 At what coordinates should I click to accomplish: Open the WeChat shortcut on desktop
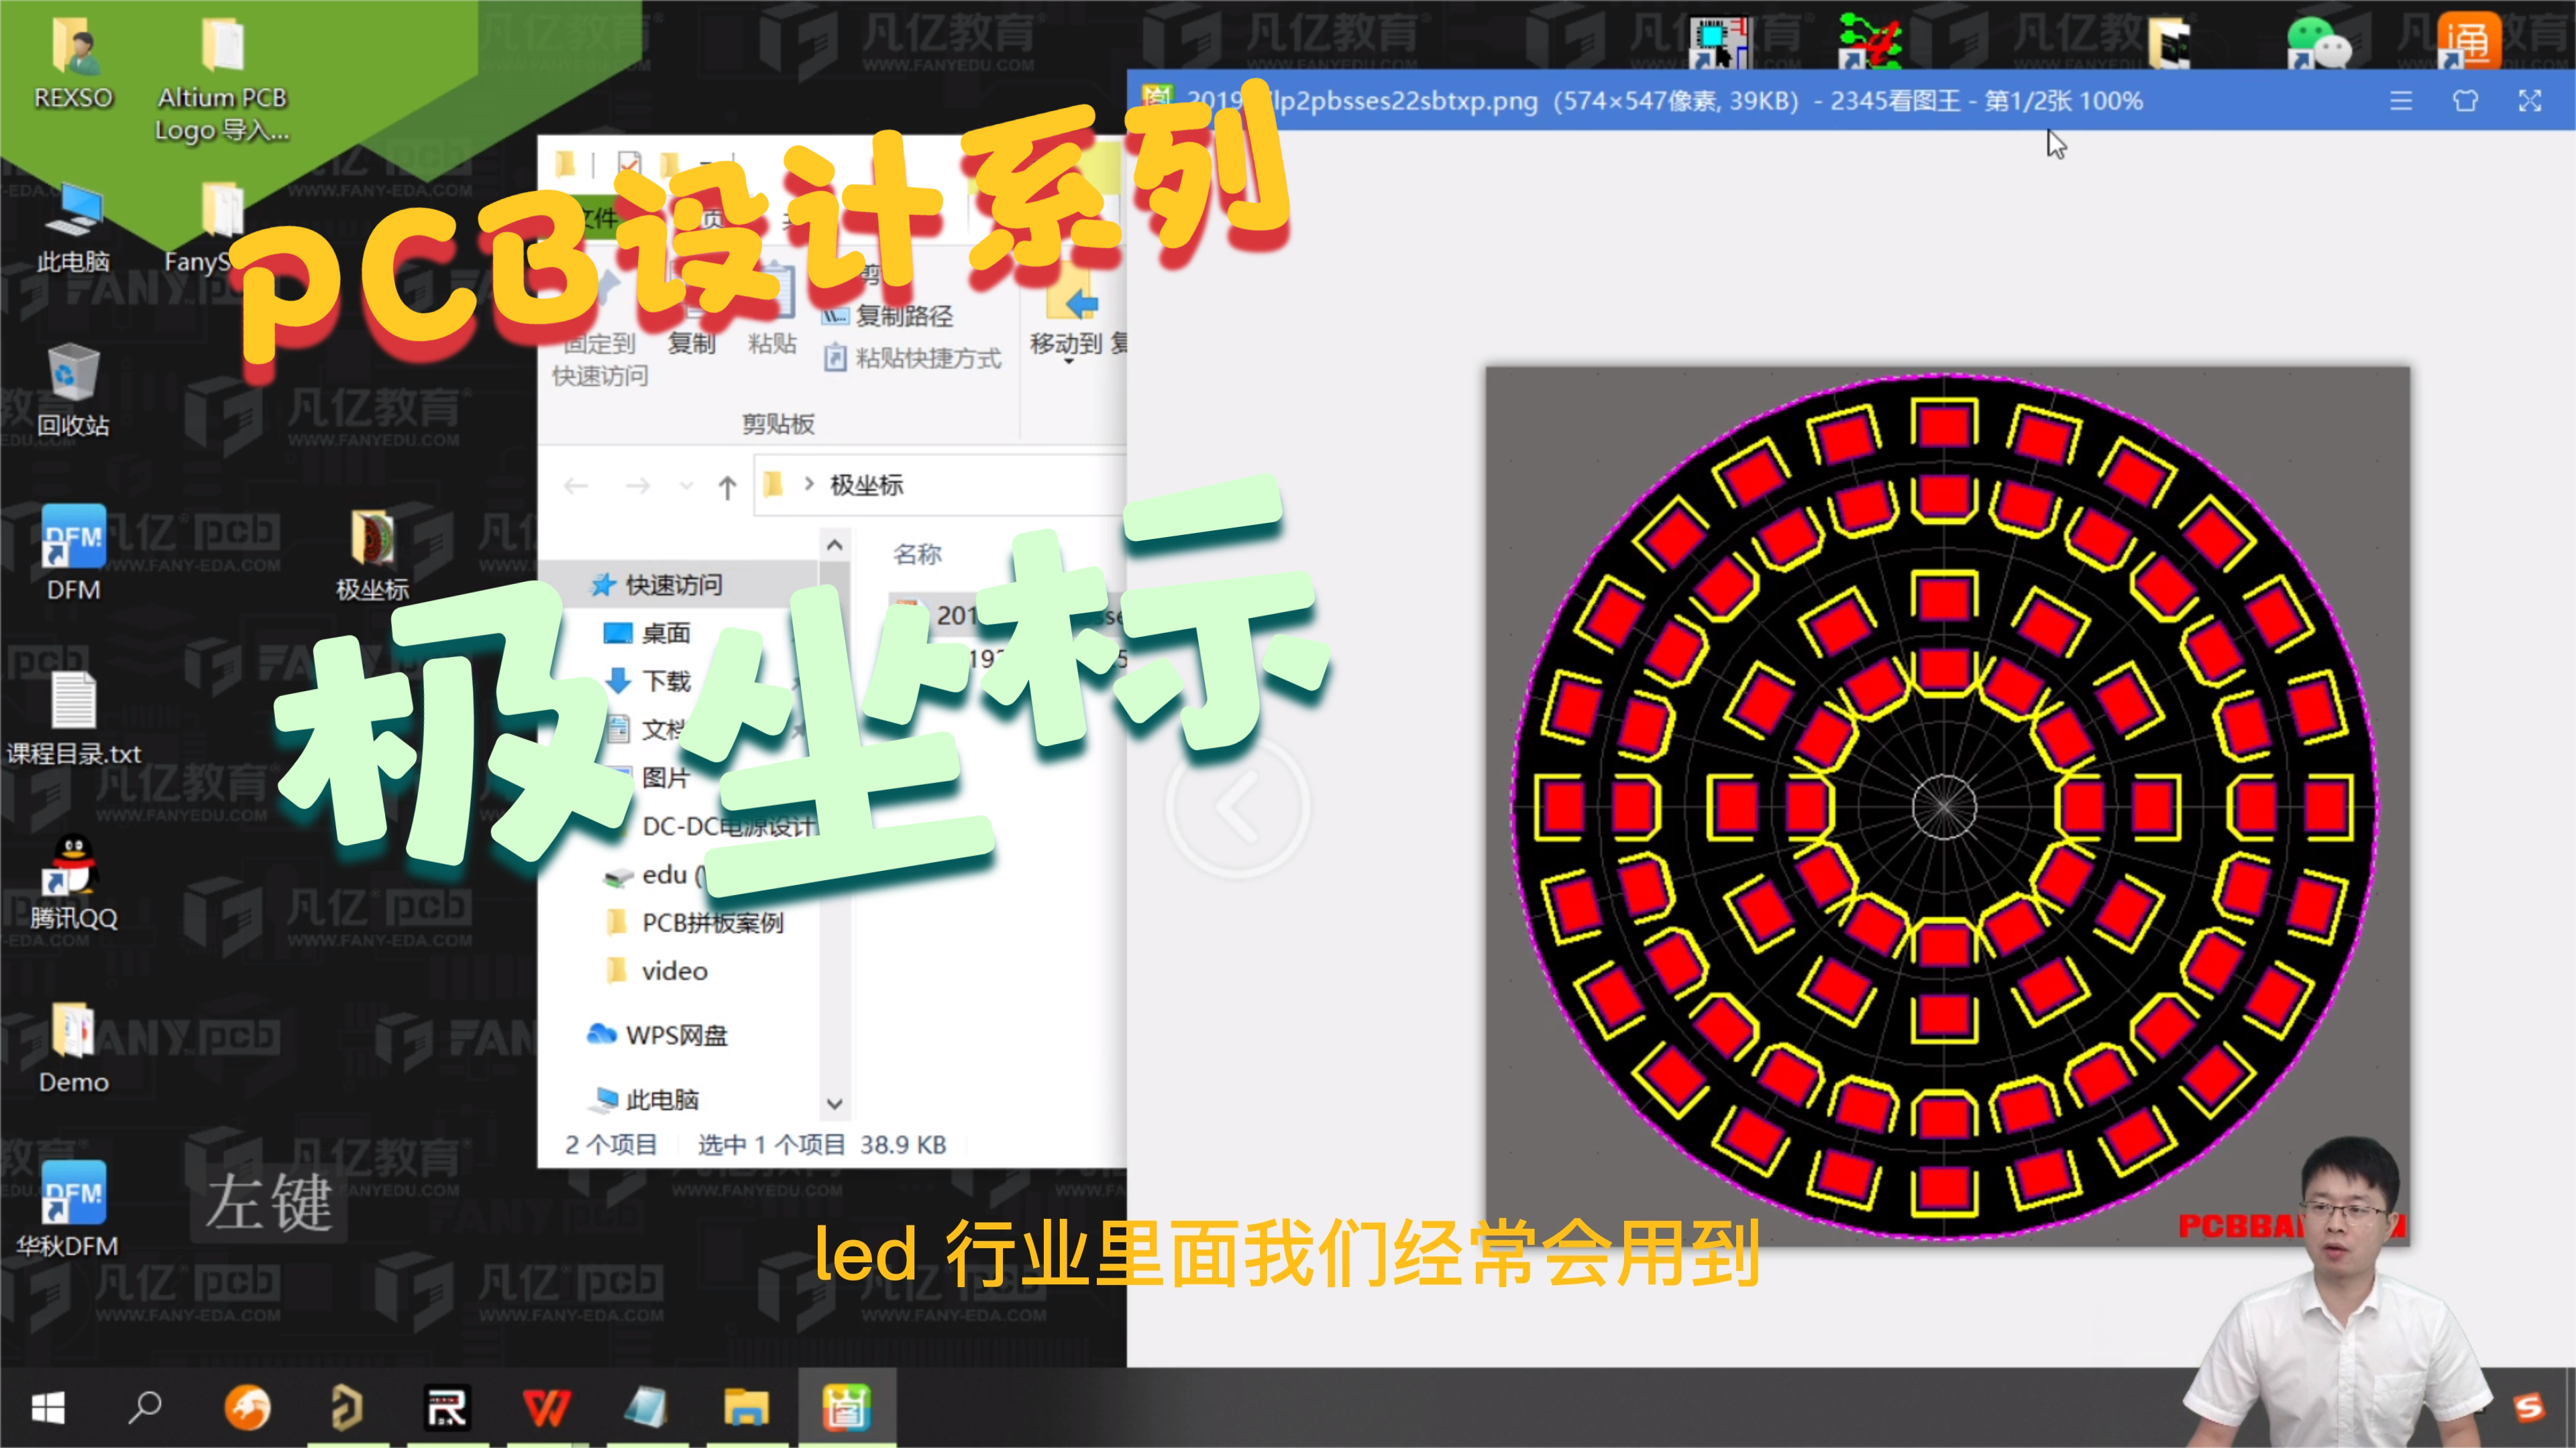[2318, 44]
